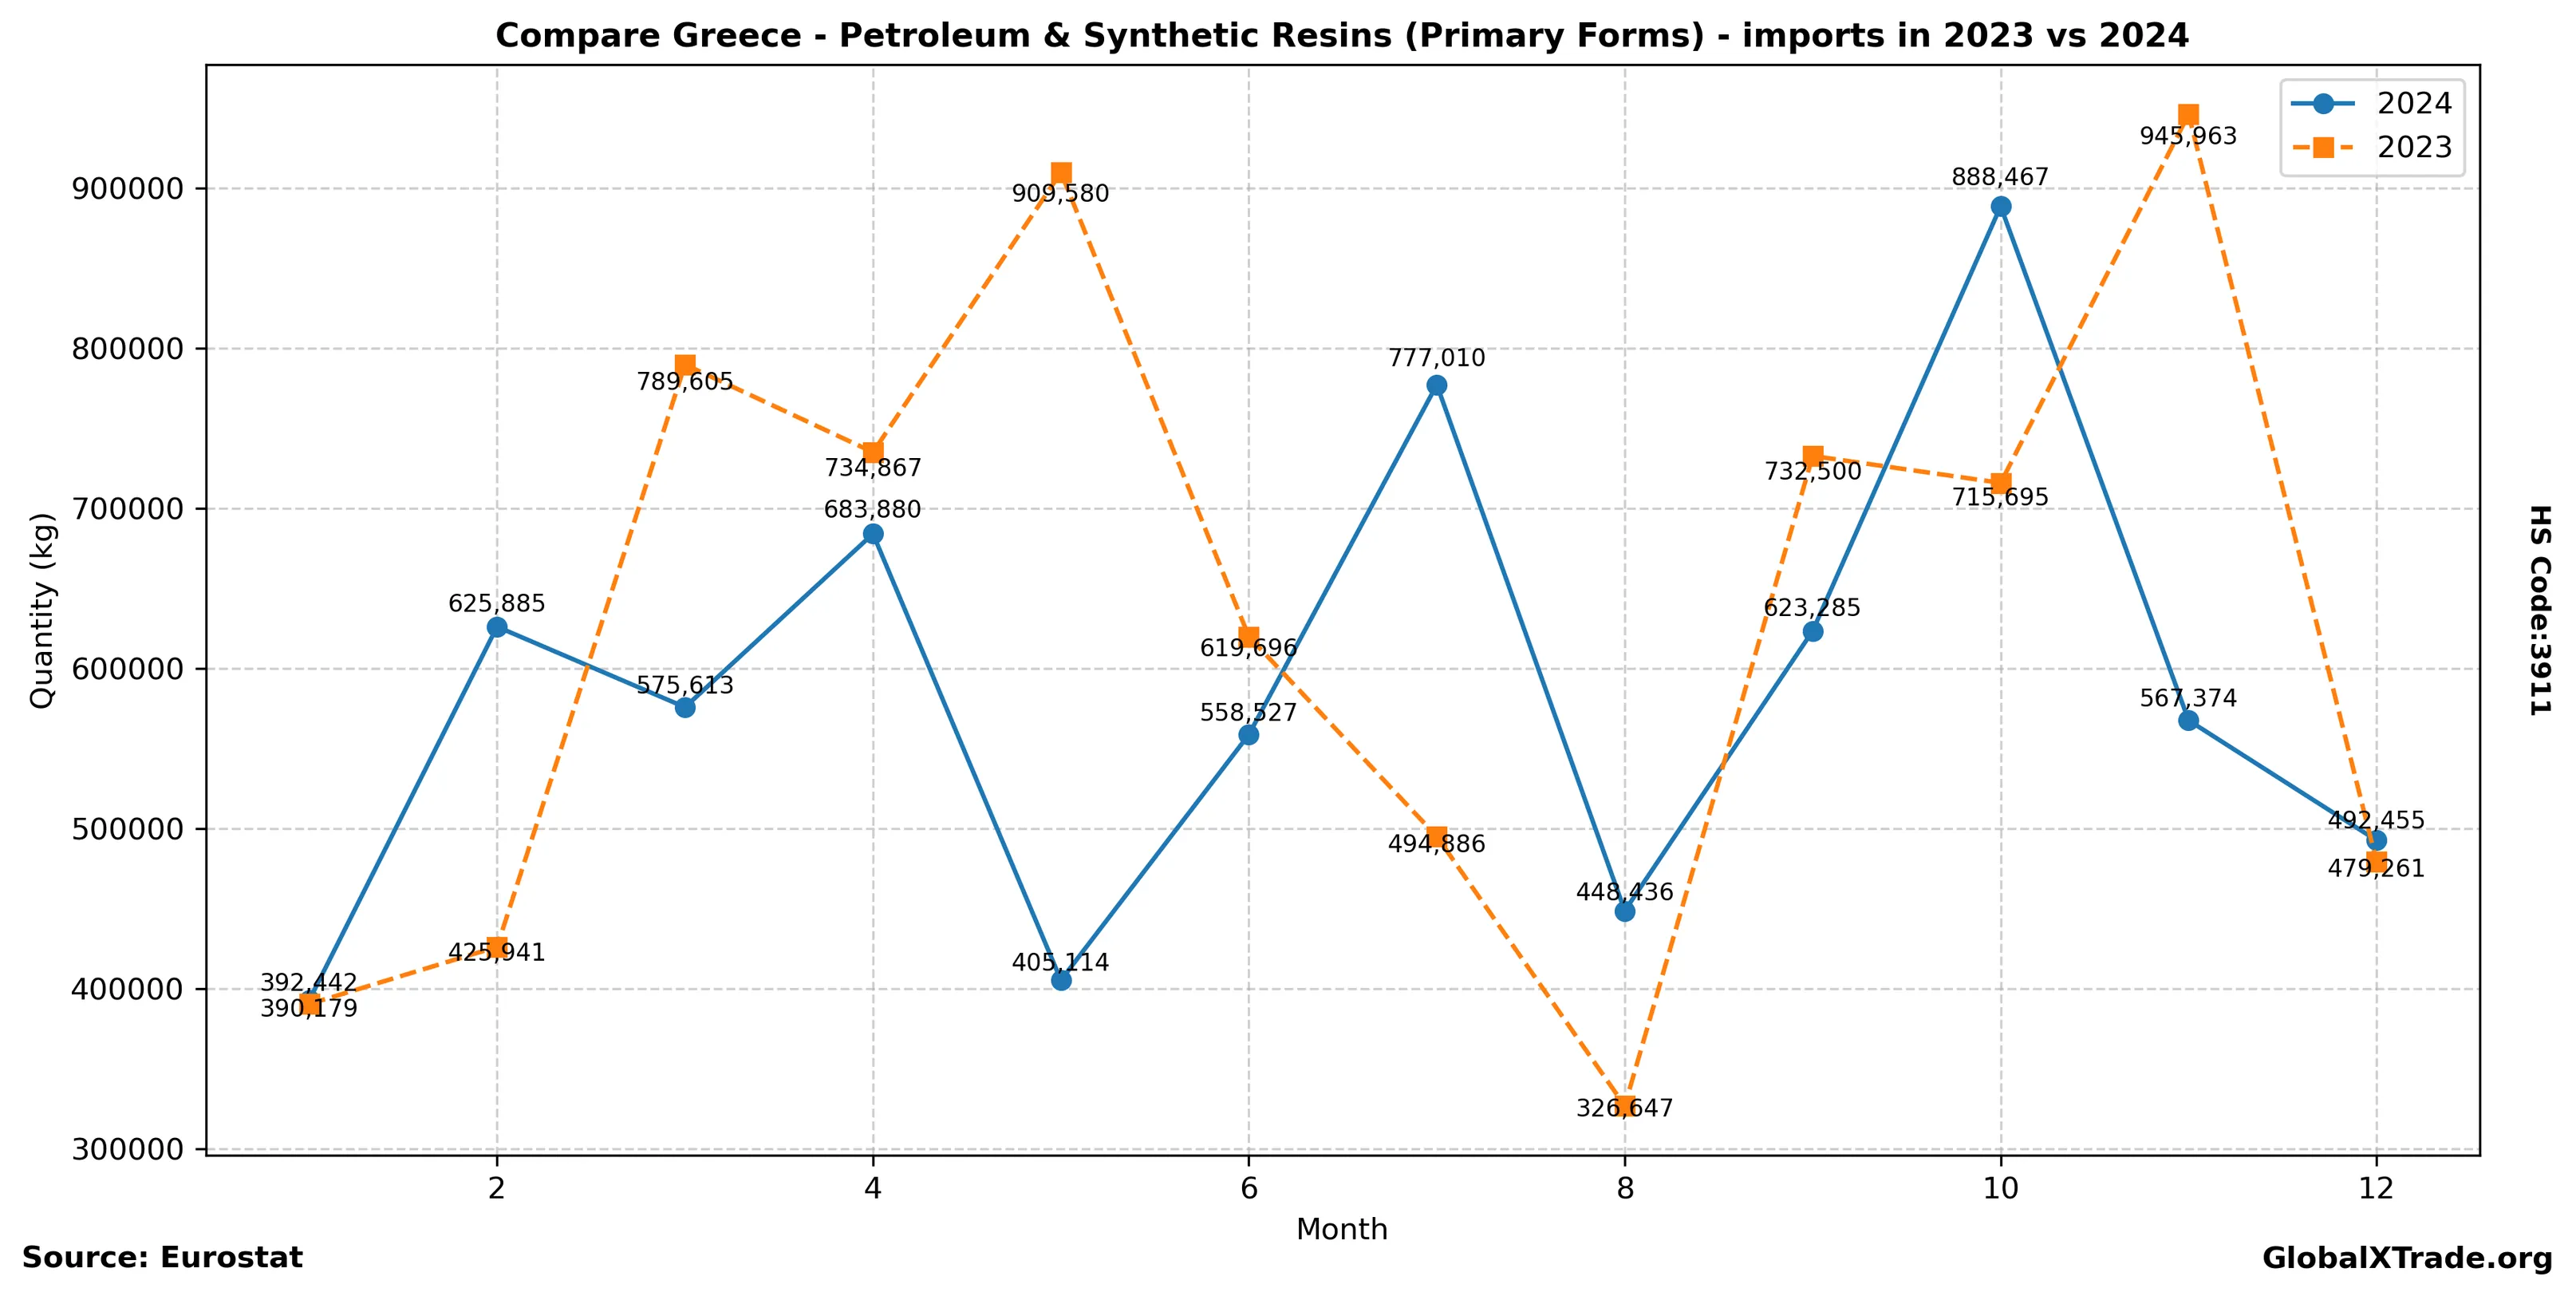Click the 2023 peak marker labeled 945,963

2188,115
